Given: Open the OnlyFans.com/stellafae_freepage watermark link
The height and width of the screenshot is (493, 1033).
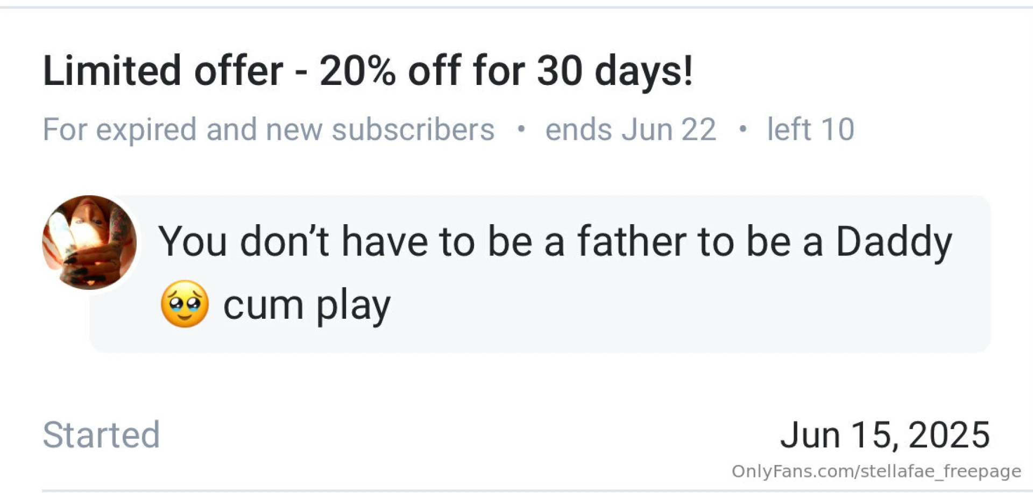Looking at the screenshot, I should click(x=876, y=471).
